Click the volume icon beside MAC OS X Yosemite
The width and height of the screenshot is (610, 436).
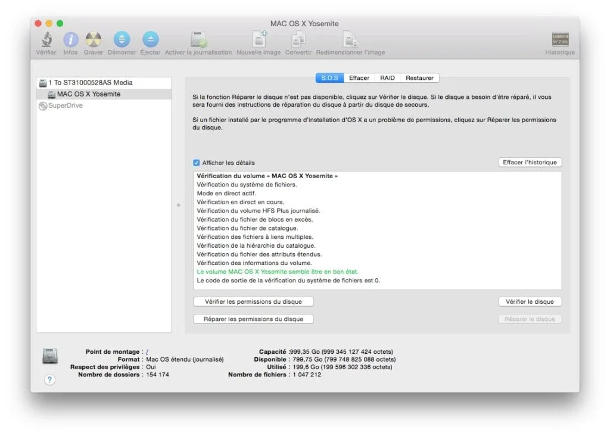click(x=51, y=95)
